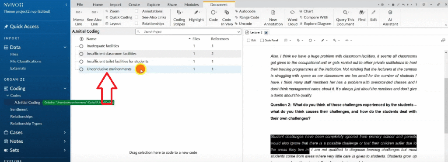Click Compare With option
448x162 pixels.
(314, 17)
